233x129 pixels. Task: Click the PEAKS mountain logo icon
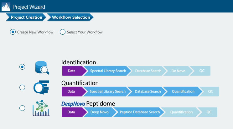click(6, 7)
